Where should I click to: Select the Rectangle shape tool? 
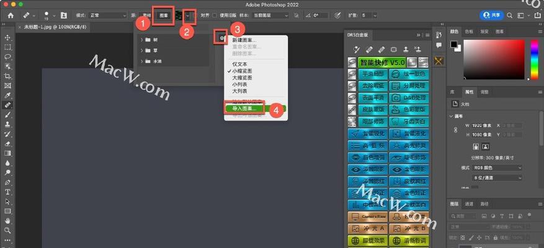click(7, 211)
